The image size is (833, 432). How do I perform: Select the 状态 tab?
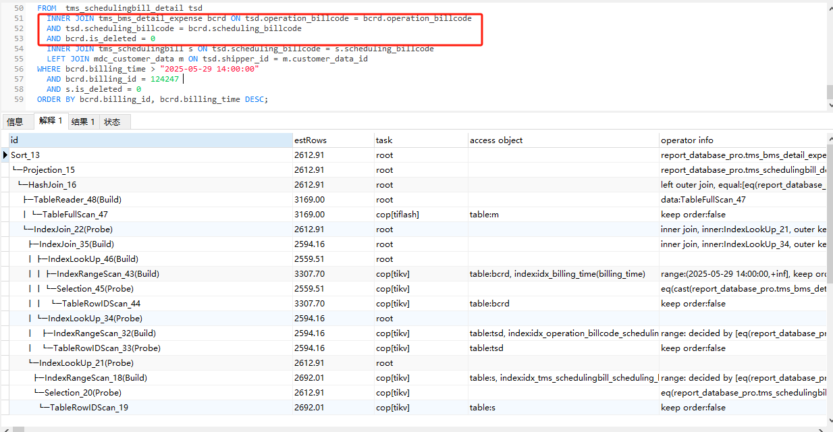tap(113, 122)
